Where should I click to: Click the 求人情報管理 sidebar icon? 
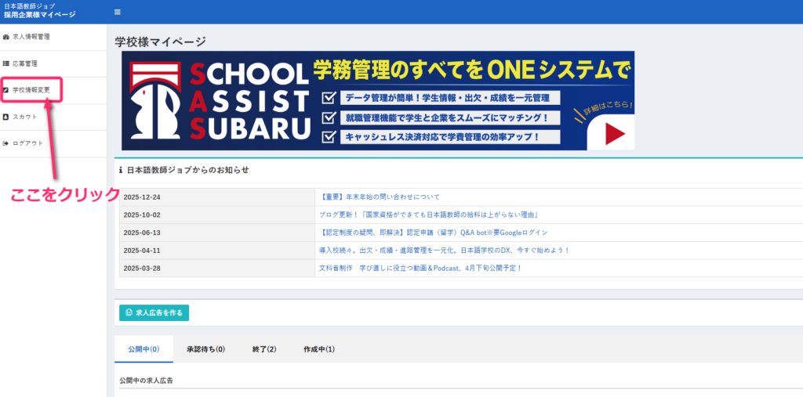(6, 37)
